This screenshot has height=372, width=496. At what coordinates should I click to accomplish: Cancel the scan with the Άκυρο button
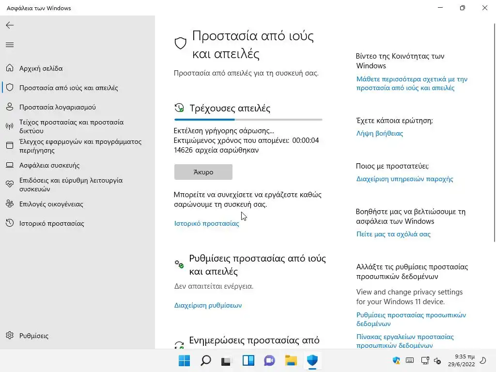203,172
